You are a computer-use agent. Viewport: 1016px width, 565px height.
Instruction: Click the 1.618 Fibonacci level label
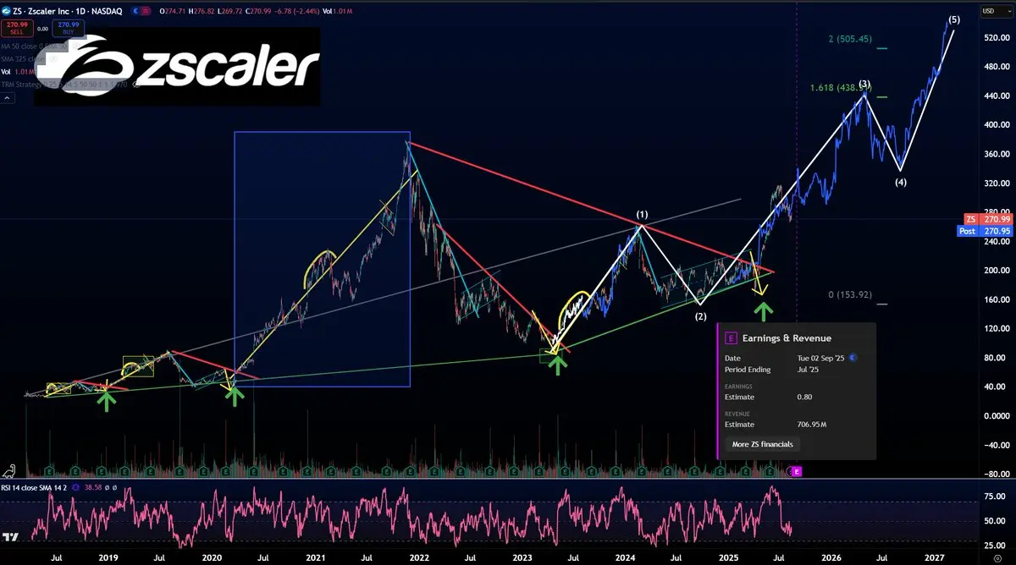point(839,87)
